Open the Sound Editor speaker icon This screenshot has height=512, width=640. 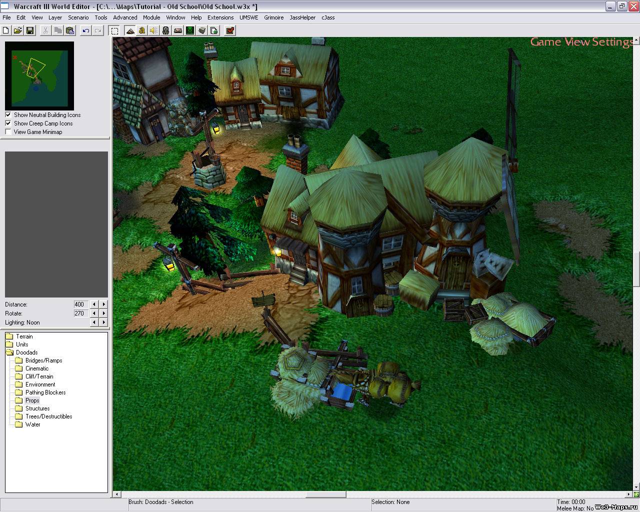pos(153,30)
